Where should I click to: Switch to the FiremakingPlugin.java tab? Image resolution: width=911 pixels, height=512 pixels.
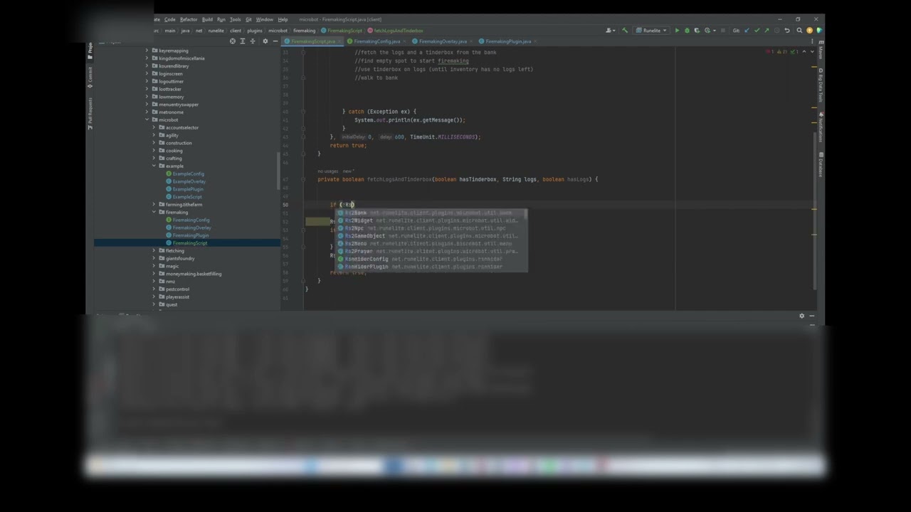point(508,41)
